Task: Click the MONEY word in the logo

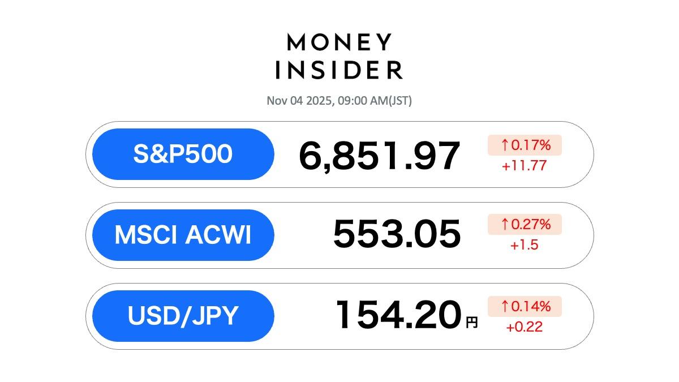Action: click(x=339, y=42)
